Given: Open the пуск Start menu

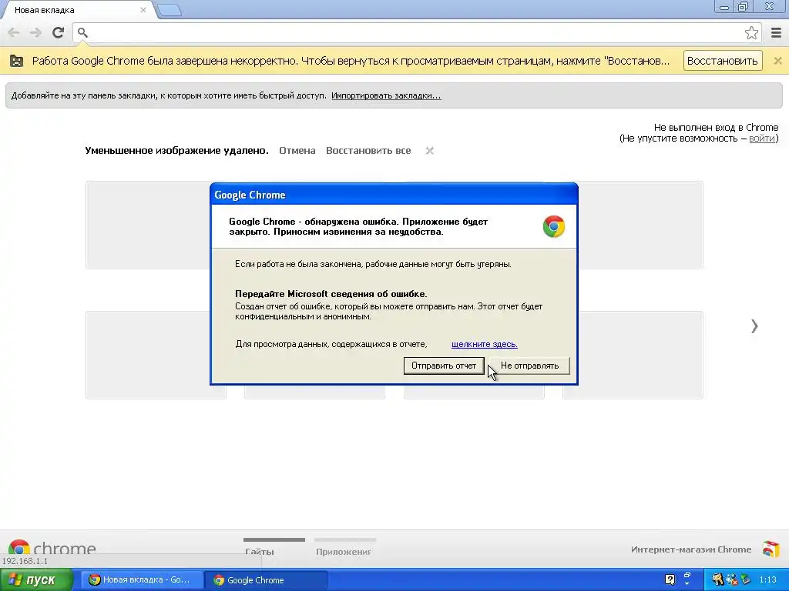Looking at the screenshot, I should (x=36, y=580).
